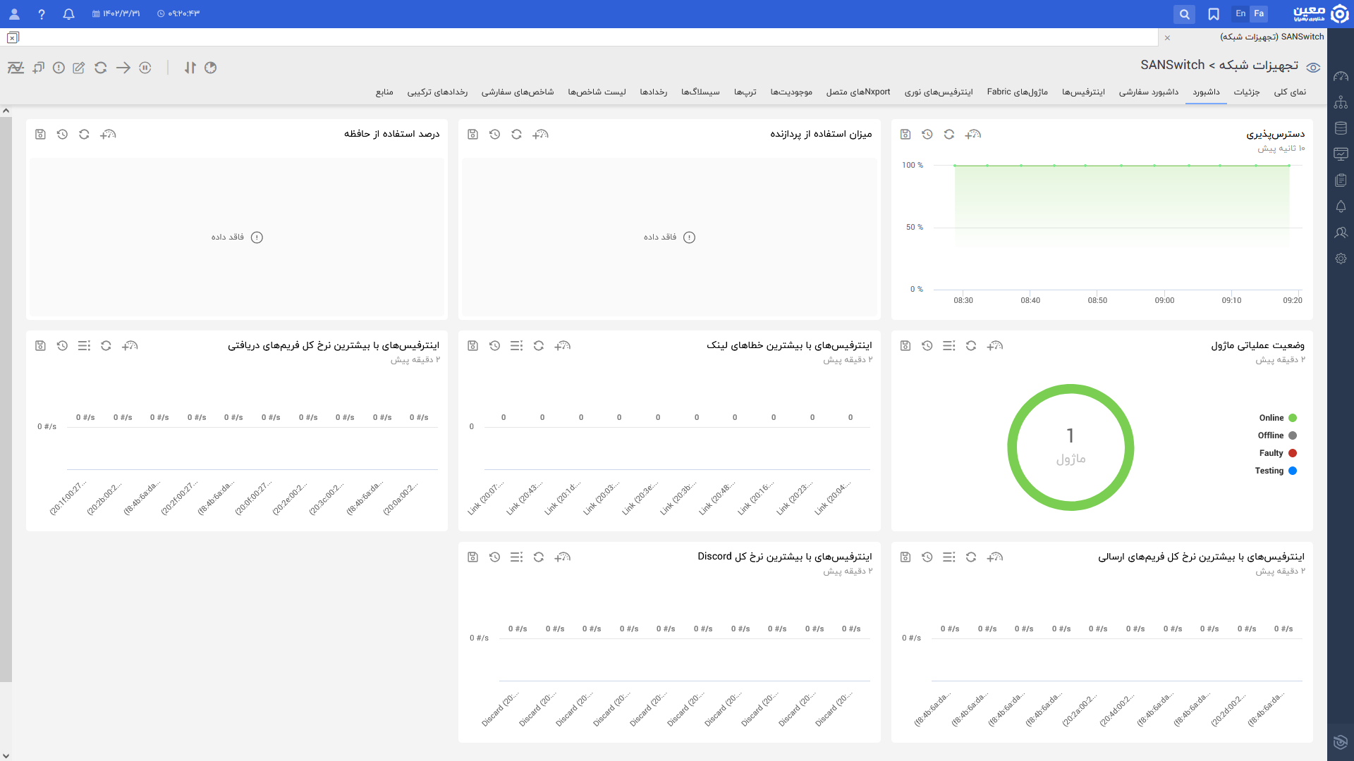The width and height of the screenshot is (1354, 761).
Task: Open the history icon of the میزان استفاده از پردازنده widget
Action: (x=494, y=134)
